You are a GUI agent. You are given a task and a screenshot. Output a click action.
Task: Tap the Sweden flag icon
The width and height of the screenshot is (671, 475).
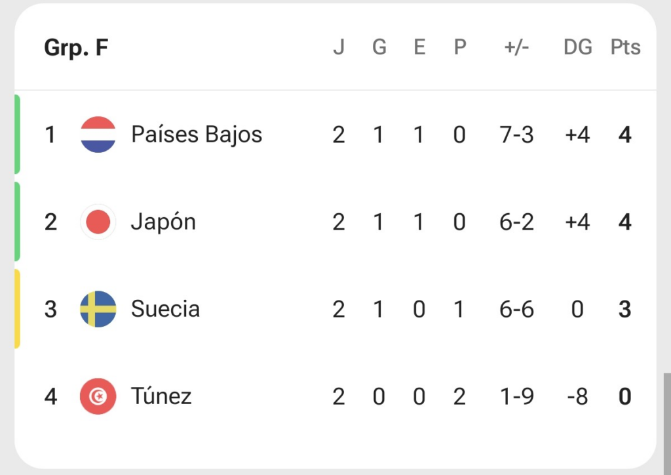pos(98,309)
